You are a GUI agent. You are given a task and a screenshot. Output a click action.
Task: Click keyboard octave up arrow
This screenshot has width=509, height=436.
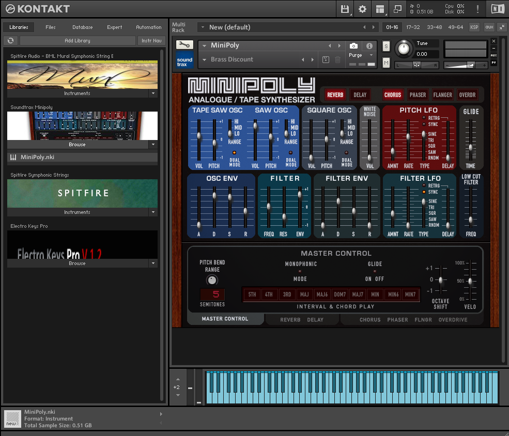(x=178, y=379)
